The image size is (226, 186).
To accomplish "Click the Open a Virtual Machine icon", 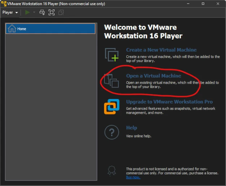I will [x=112, y=80].
